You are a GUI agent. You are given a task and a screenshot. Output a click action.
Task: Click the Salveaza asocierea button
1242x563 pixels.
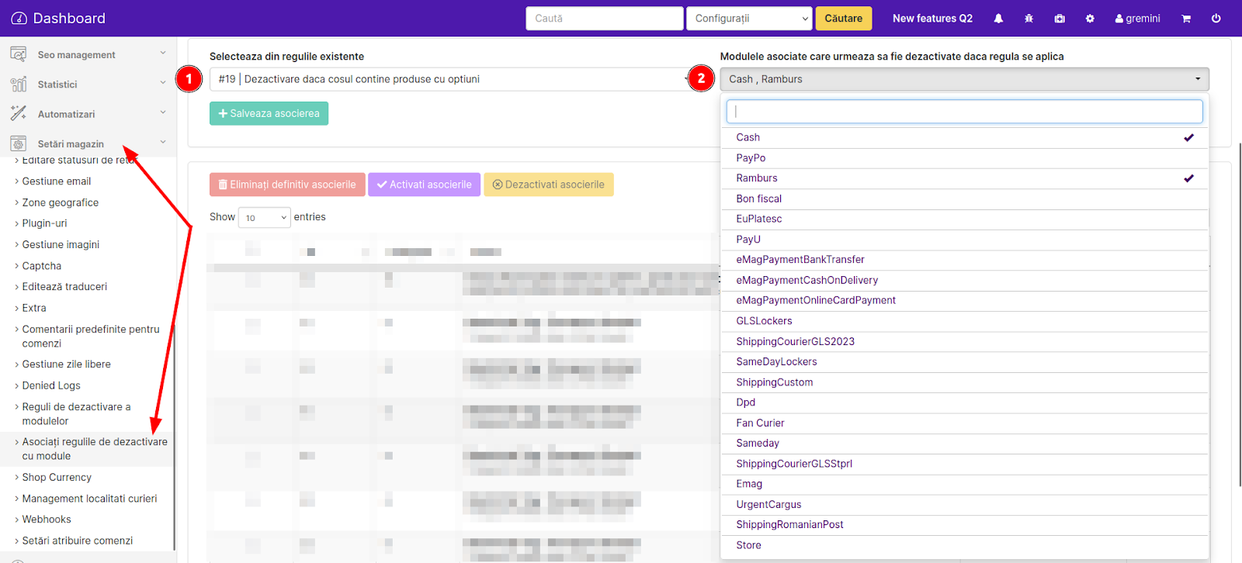point(269,113)
